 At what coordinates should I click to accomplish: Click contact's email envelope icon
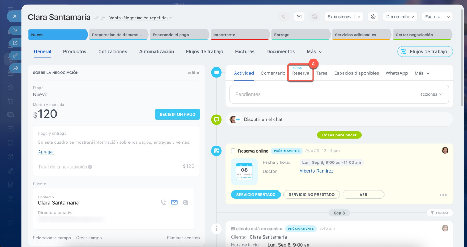174,202
